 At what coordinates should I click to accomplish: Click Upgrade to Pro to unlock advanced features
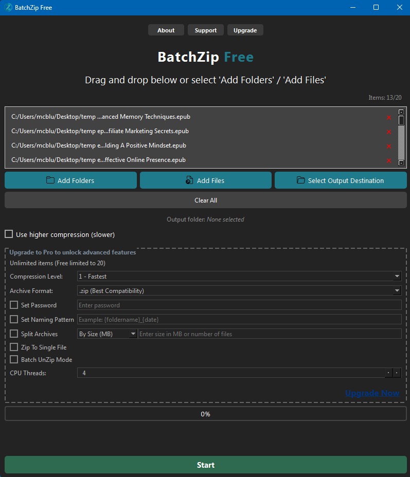click(73, 252)
